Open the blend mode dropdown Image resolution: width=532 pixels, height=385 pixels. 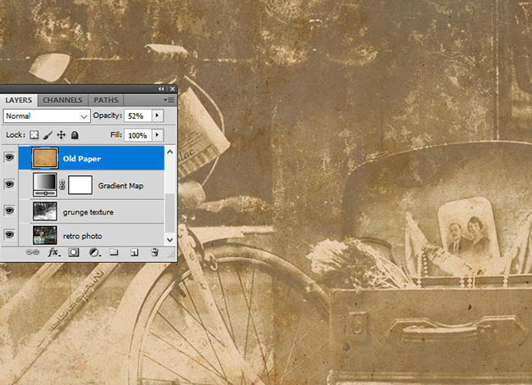point(46,116)
